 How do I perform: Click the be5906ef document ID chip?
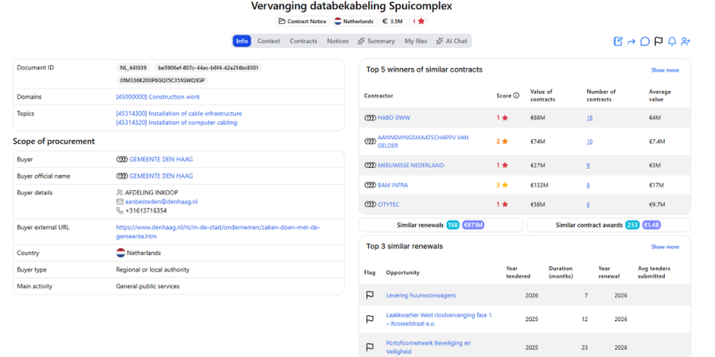[x=208, y=68]
